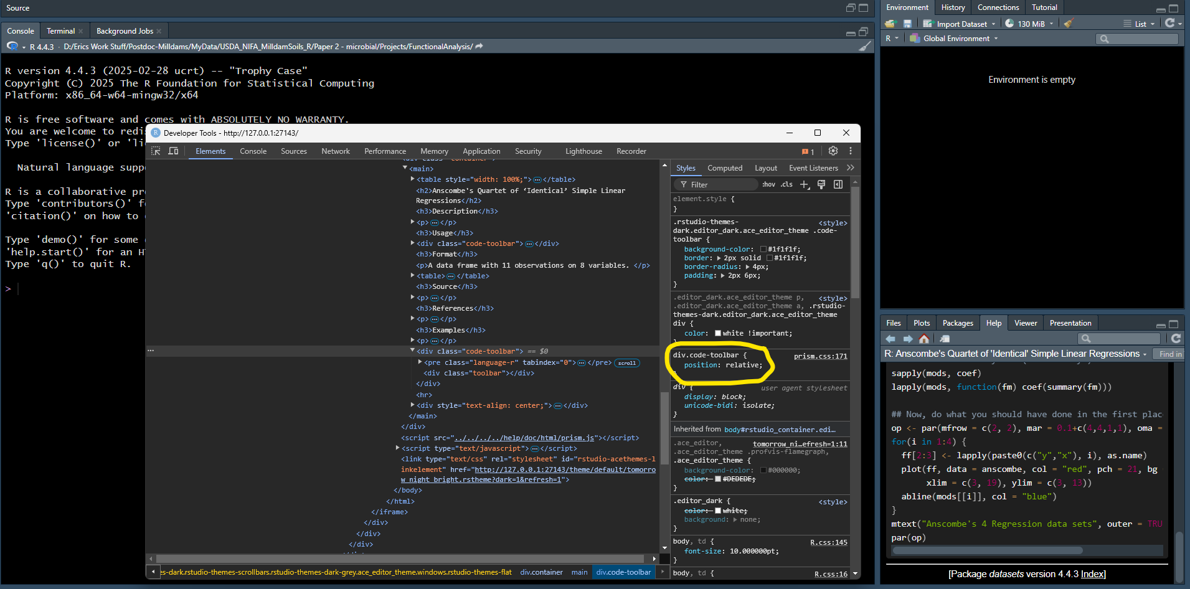The width and height of the screenshot is (1190, 589).
Task: Click the view current working directory arrow
Action: [479, 47]
